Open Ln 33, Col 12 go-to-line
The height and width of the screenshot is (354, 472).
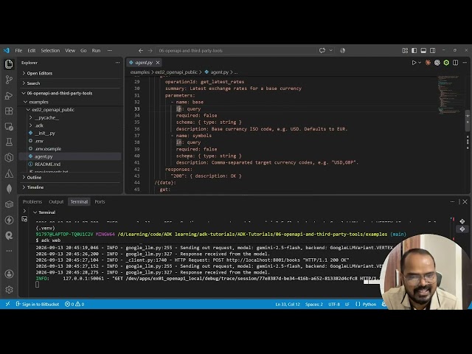[288, 304]
